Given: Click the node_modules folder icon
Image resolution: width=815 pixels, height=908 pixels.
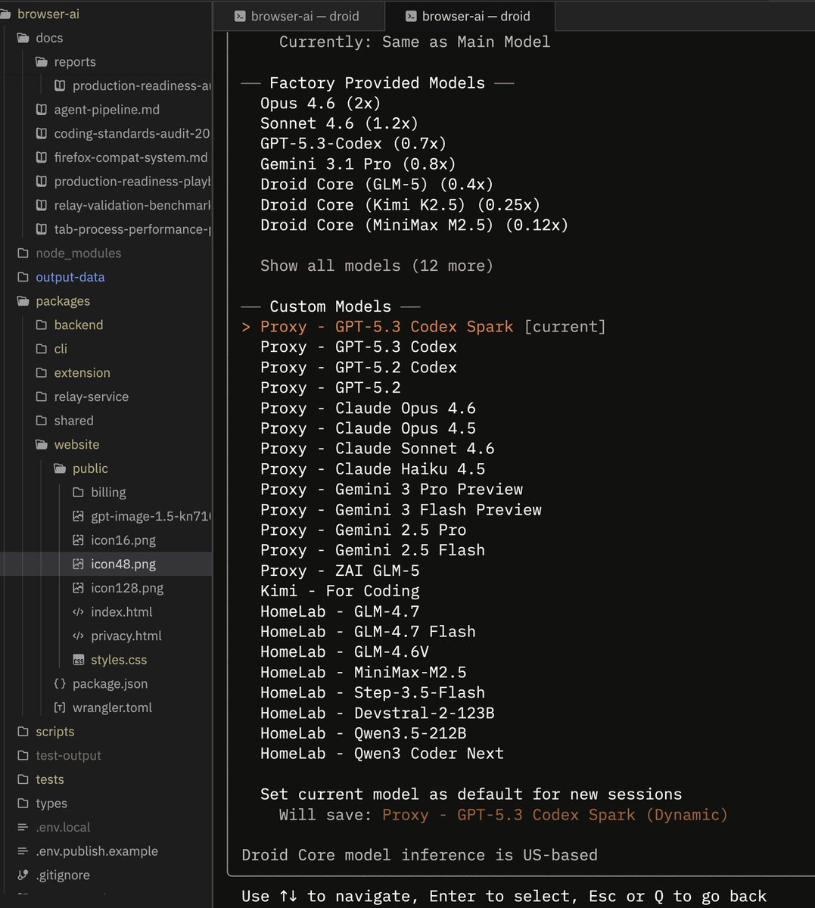Looking at the screenshot, I should (x=23, y=253).
